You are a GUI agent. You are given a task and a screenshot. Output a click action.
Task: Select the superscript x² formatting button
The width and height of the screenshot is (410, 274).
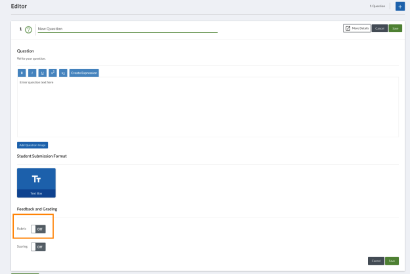(x=53, y=73)
